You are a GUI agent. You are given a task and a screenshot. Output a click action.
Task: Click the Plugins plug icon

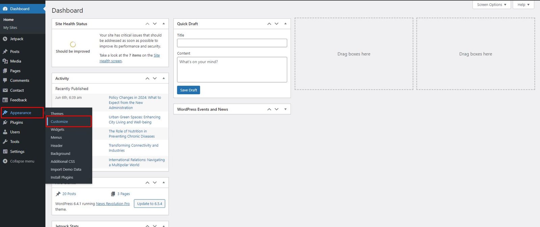click(x=5, y=123)
